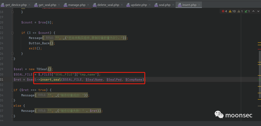Toggle the fold marker on line 27

12,59
